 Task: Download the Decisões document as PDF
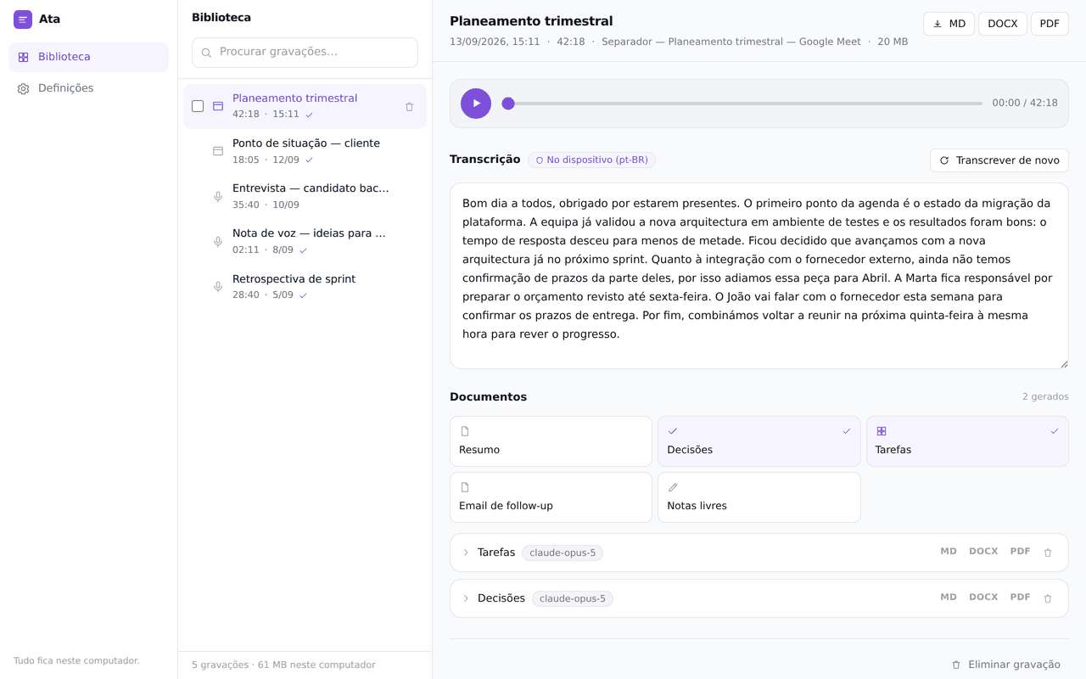click(x=1020, y=598)
